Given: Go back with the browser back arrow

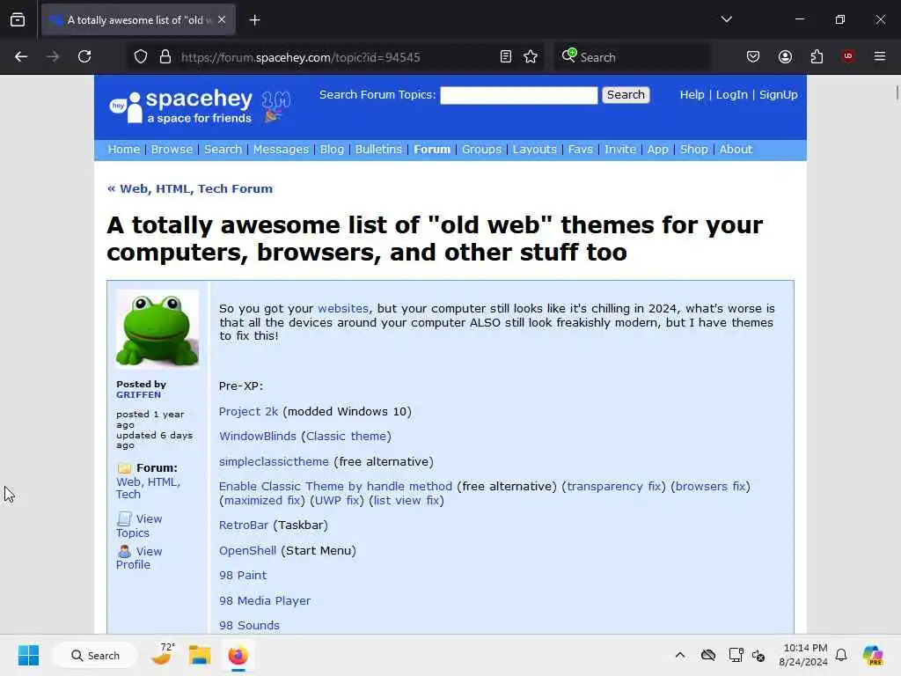Looking at the screenshot, I should click(21, 56).
